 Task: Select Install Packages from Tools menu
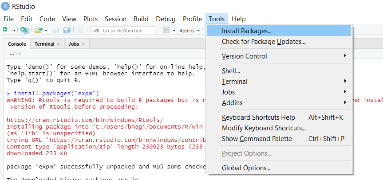(x=247, y=31)
